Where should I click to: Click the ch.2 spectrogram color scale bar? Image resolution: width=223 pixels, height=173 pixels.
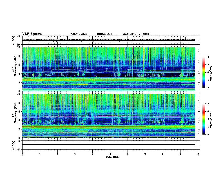(204, 119)
